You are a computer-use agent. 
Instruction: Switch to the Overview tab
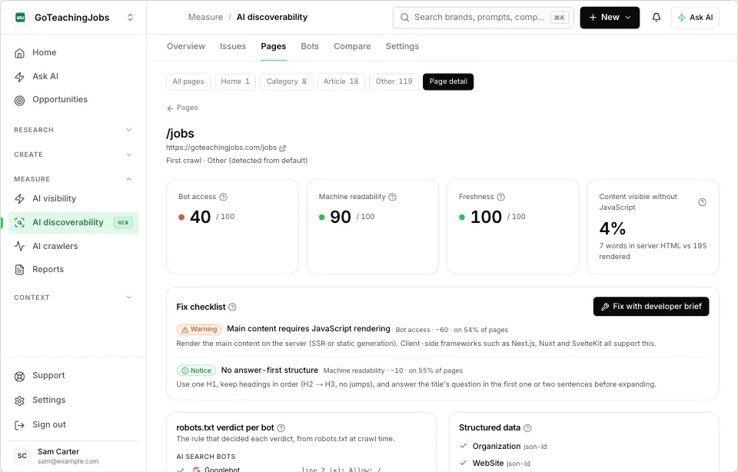click(x=186, y=46)
